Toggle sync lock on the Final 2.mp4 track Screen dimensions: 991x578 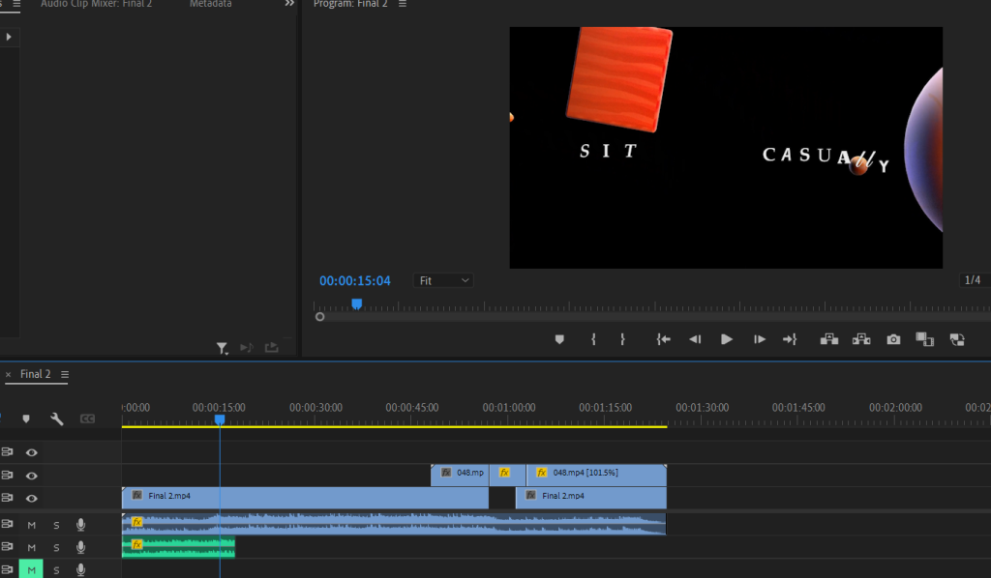pos(7,497)
